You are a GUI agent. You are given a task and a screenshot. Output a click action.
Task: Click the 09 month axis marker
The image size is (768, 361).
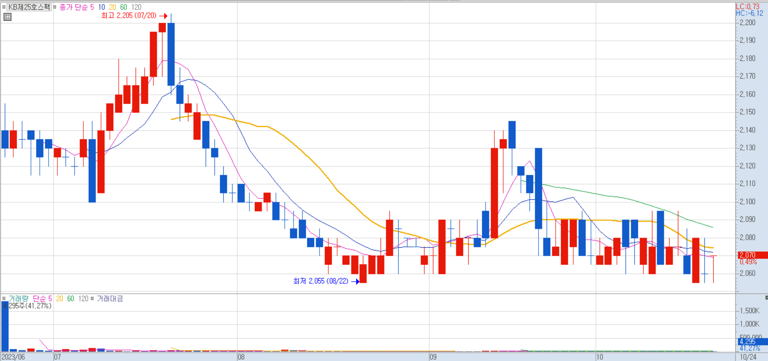click(433, 357)
